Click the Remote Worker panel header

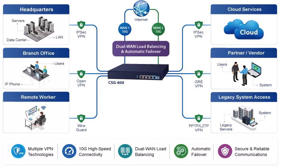pyautogui.click(x=36, y=97)
